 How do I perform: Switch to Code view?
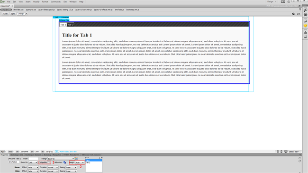(5, 14)
